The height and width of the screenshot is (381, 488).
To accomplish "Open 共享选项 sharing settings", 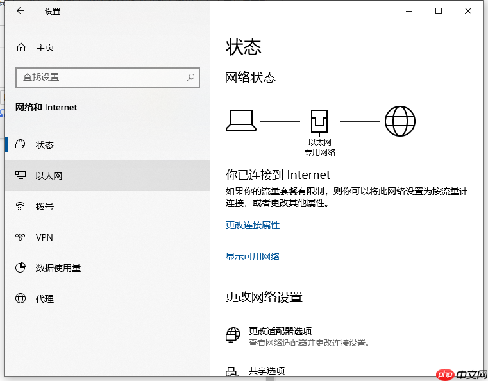I will point(266,371).
